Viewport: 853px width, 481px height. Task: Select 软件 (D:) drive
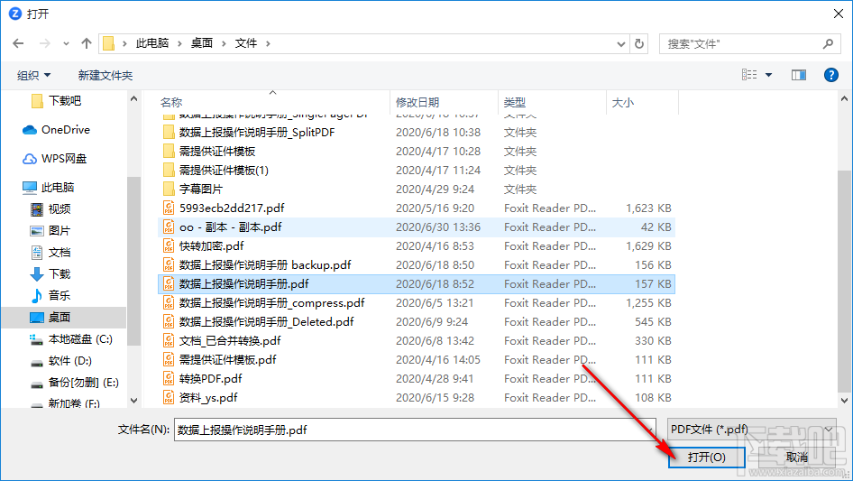(60, 361)
